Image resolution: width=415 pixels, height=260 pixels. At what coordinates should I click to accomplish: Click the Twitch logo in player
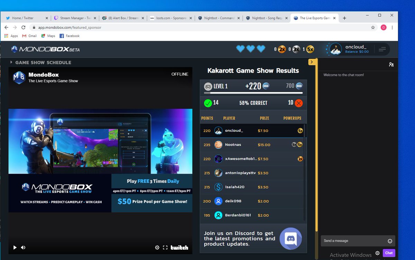[179, 248]
